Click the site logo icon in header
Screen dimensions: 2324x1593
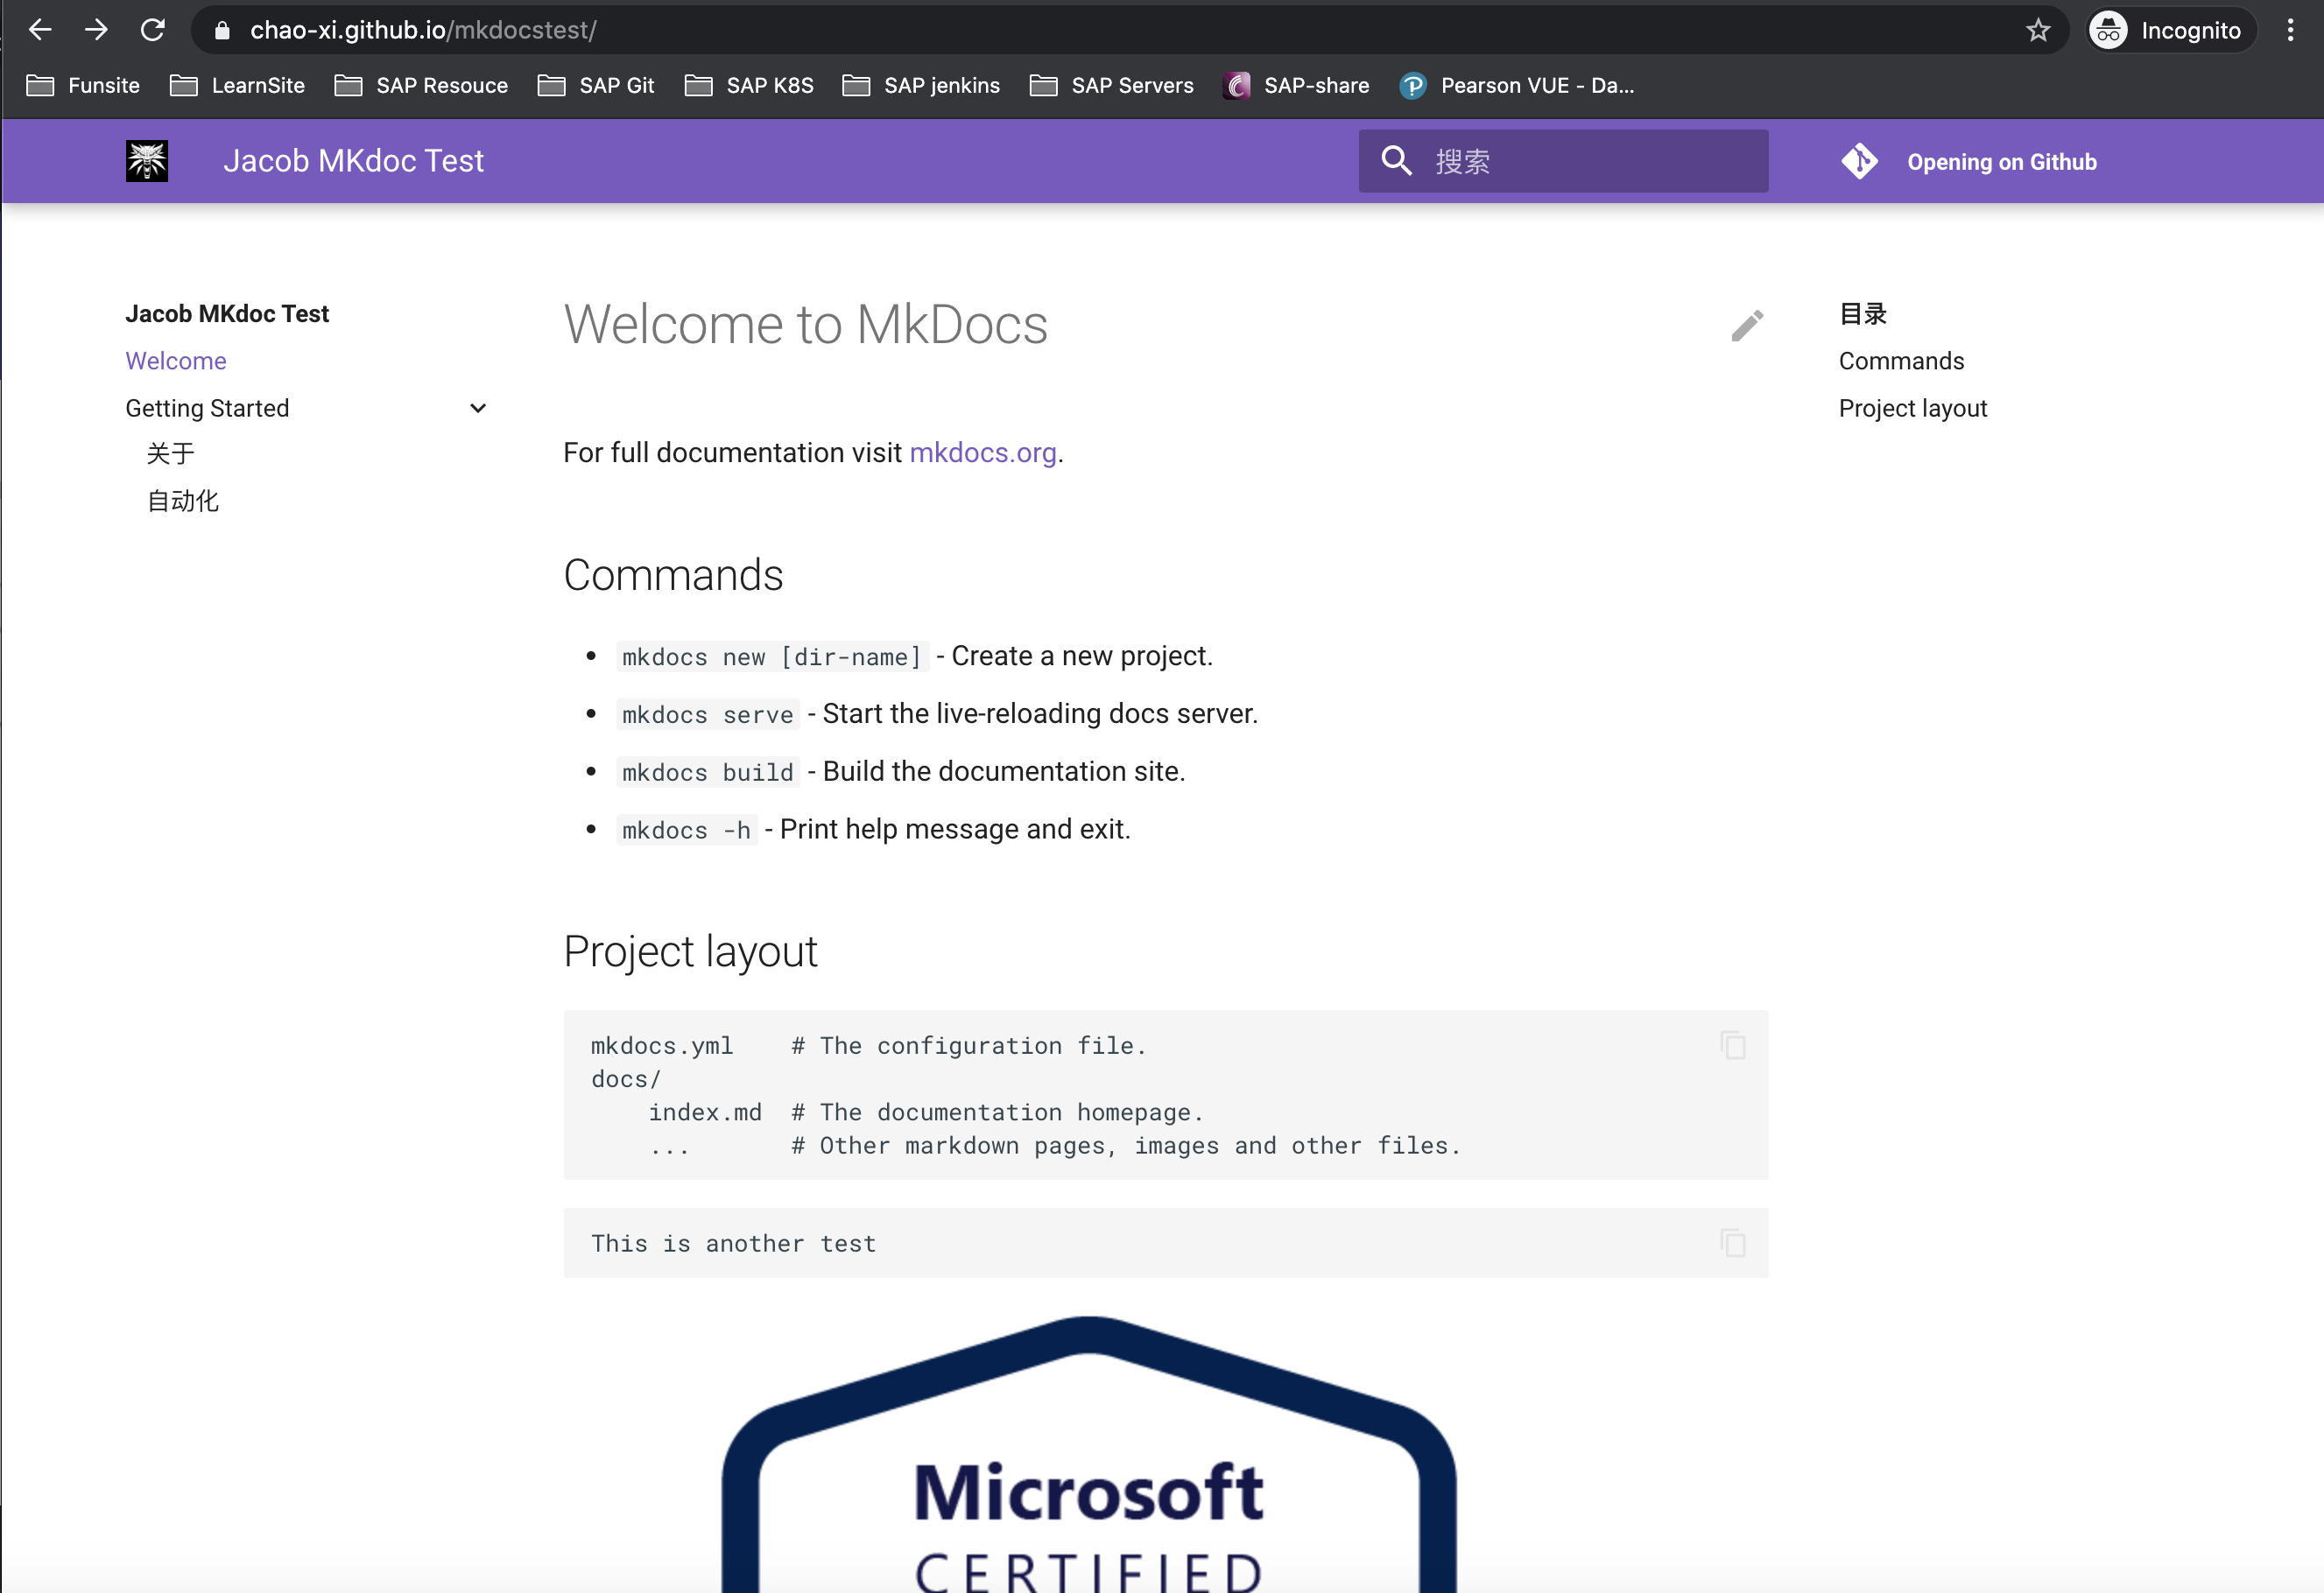[147, 161]
